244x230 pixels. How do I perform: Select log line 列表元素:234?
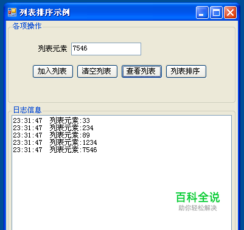[x=53, y=128]
